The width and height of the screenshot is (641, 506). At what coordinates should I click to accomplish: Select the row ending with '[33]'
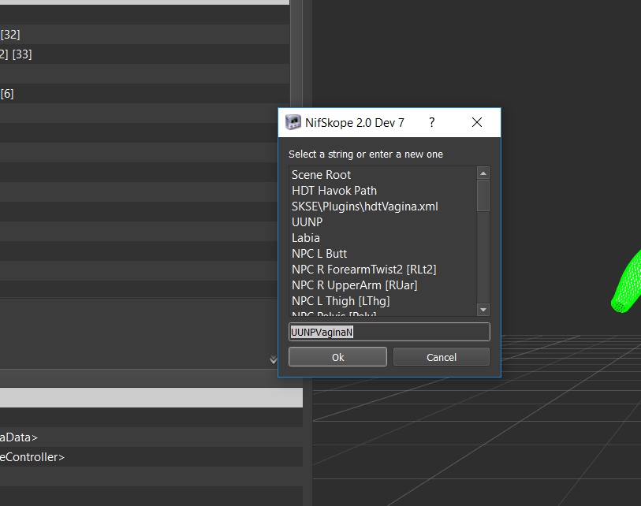pos(145,54)
